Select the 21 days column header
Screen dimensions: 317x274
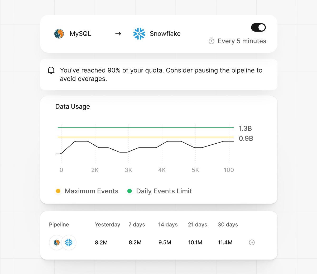coord(197,224)
